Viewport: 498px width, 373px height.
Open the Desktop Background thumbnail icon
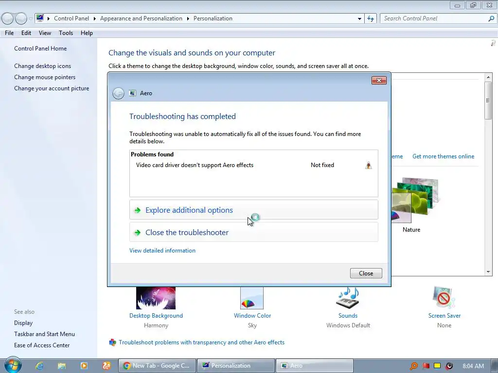tap(156, 298)
